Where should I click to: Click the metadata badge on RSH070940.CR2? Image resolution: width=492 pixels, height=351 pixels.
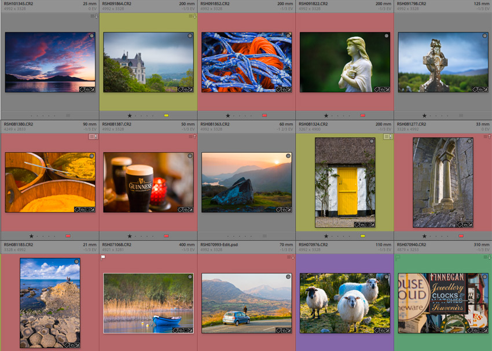[x=486, y=257]
